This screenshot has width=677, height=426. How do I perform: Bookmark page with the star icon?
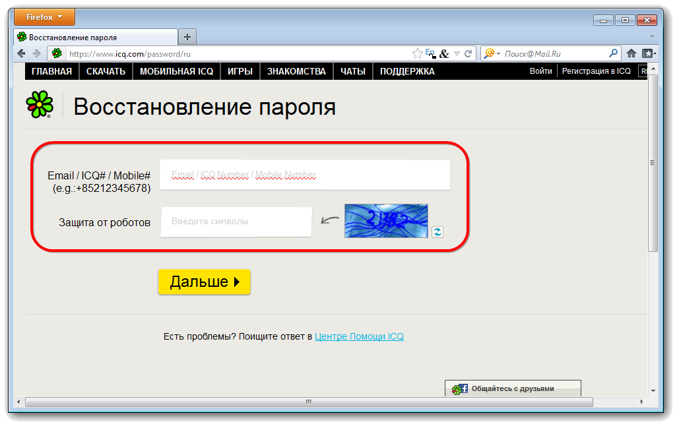tap(417, 53)
